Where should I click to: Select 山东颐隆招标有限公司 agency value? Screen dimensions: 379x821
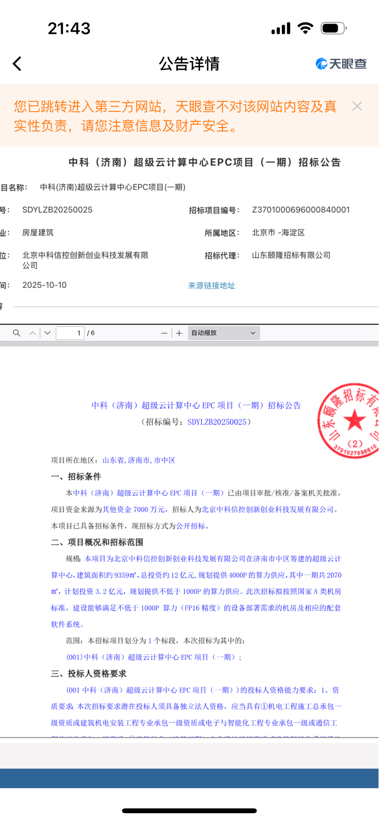291,255
